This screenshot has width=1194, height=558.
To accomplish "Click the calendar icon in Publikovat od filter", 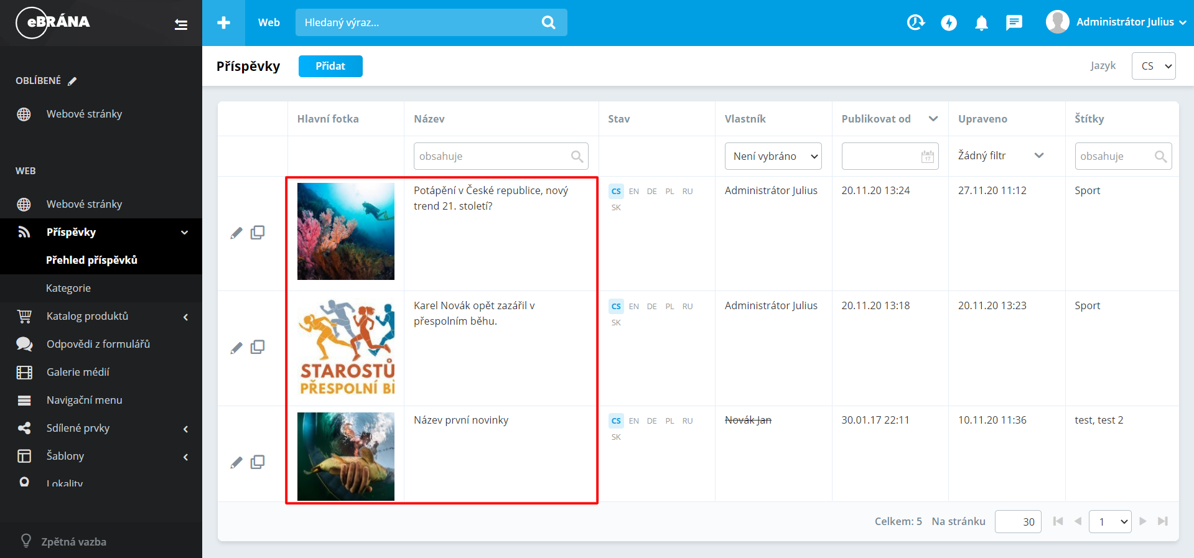I will click(928, 157).
